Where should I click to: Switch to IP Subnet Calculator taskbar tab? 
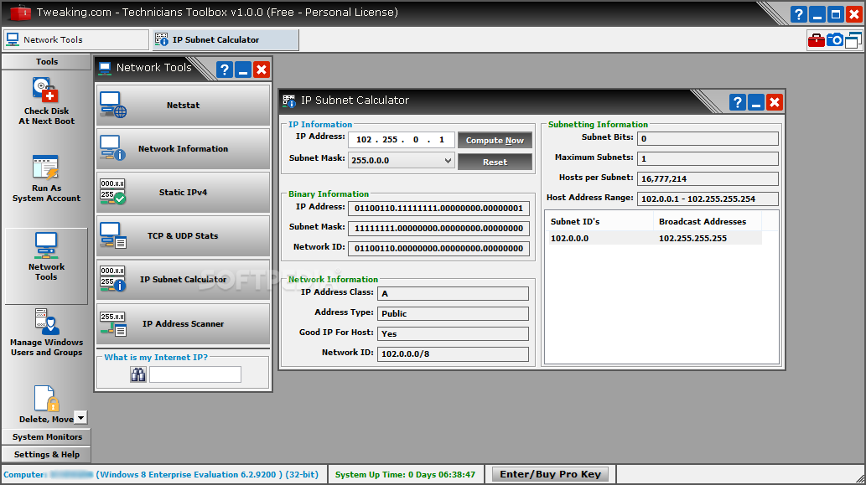tap(226, 39)
